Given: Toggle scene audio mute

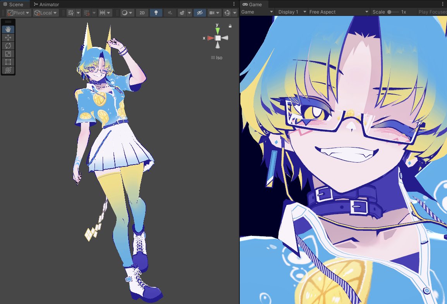Looking at the screenshot, I should (x=170, y=13).
